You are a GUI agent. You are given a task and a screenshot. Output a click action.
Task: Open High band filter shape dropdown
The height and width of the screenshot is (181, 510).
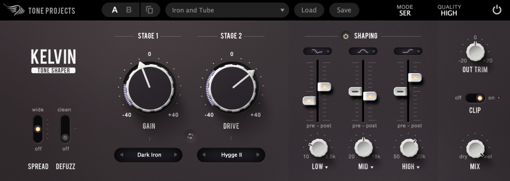pos(408,51)
